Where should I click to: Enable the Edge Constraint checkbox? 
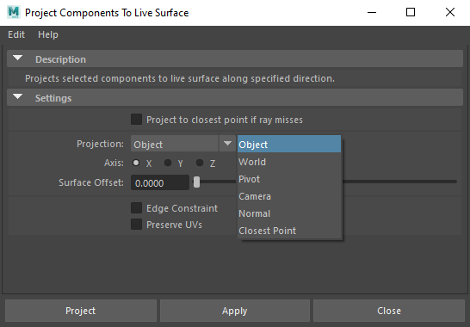tap(136, 207)
